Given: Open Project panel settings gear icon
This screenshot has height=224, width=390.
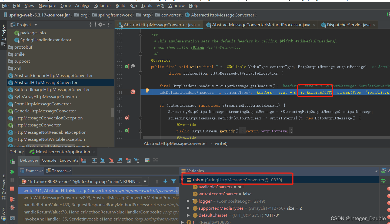Looking at the screenshot, I should 101,25.
